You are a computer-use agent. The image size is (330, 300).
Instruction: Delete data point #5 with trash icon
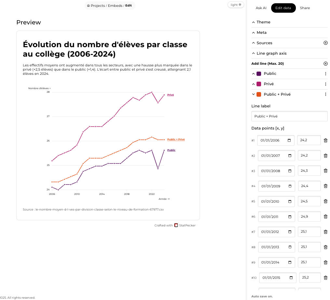click(x=325, y=201)
